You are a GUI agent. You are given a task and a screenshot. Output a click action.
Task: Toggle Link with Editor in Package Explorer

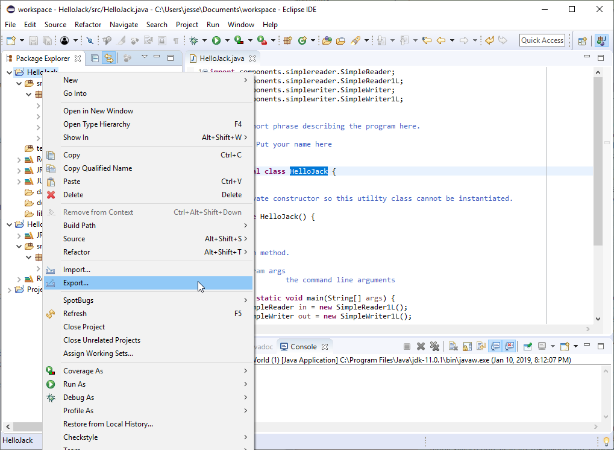(x=108, y=58)
